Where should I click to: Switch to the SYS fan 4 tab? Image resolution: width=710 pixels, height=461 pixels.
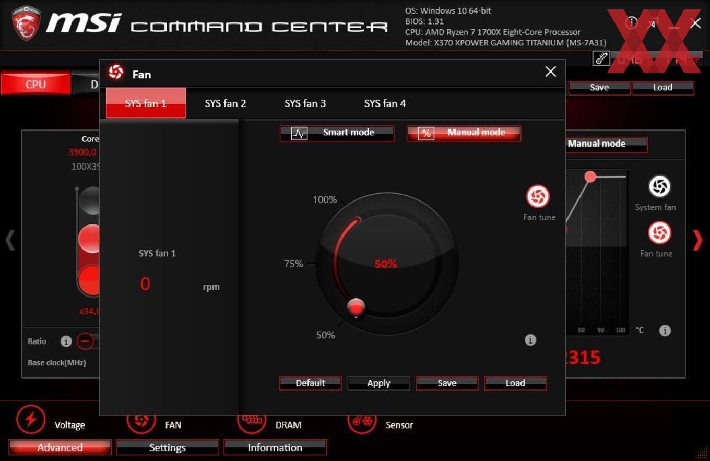pyautogui.click(x=385, y=103)
